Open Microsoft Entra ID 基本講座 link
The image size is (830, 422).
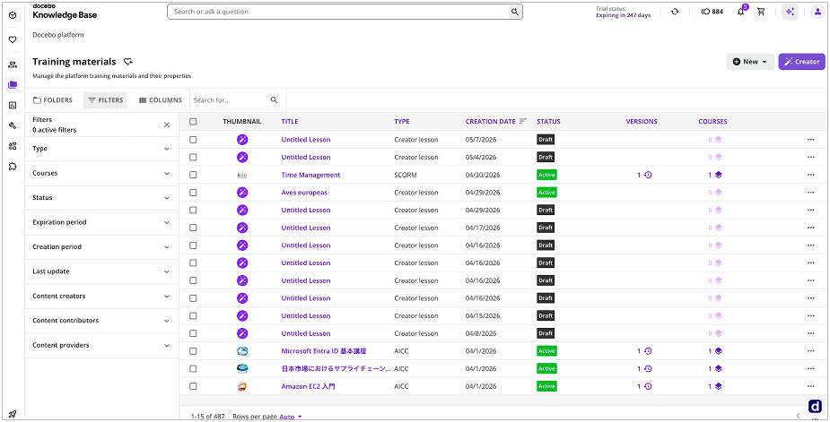(324, 351)
